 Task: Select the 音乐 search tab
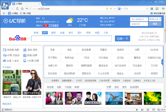pos(71,33)
